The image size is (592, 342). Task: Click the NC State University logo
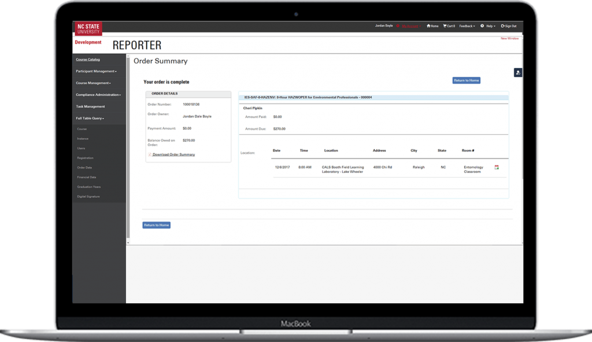[x=88, y=28]
